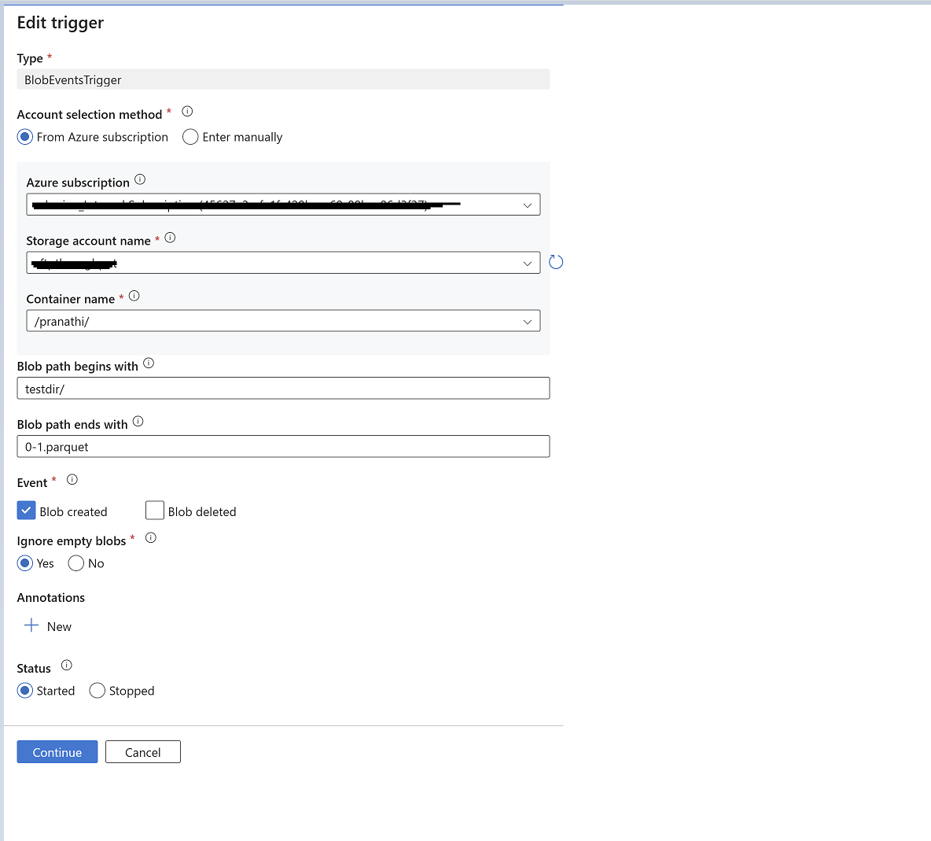Enable the Blob deleted event checkbox
The width and height of the screenshot is (931, 841).
pos(155,511)
